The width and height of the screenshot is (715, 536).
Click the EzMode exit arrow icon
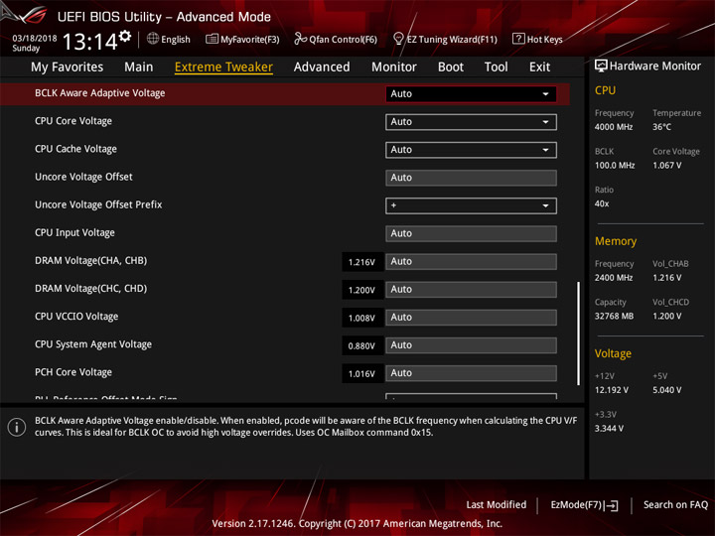[612, 505]
